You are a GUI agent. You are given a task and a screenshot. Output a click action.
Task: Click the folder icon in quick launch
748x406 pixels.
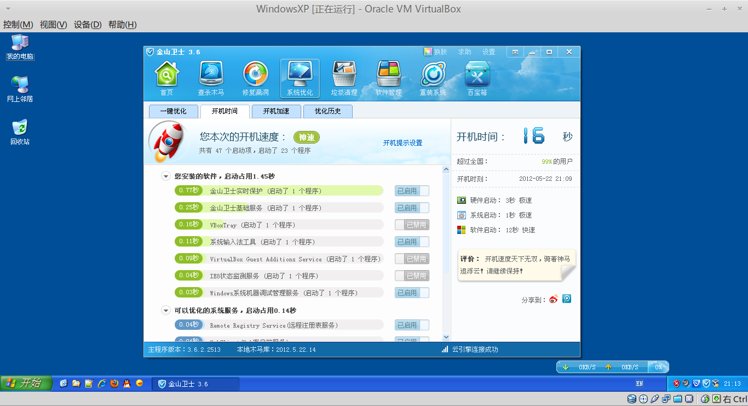(x=76, y=384)
